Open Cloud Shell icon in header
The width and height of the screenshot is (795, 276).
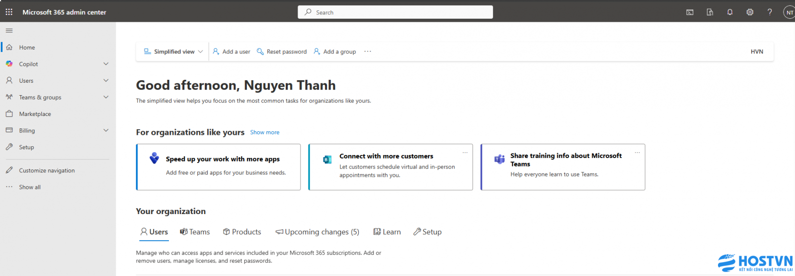tap(690, 12)
